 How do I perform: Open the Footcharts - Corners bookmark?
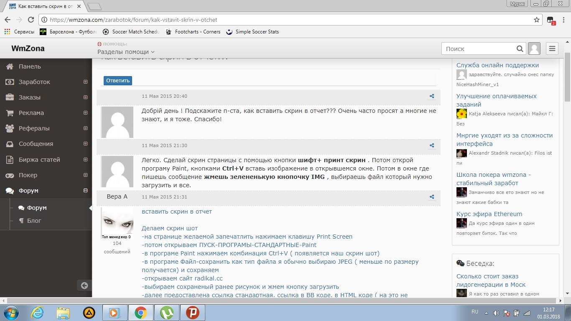[193, 32]
